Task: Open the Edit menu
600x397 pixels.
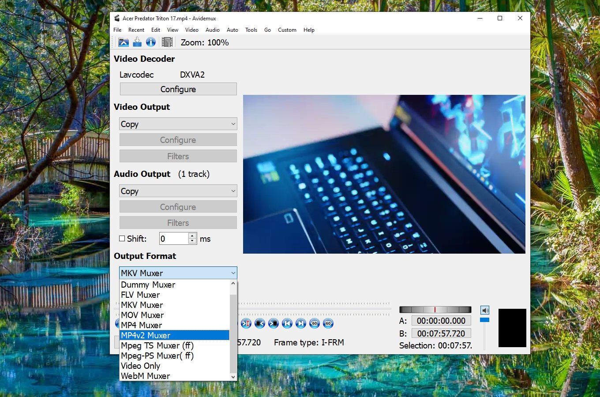Action: (x=156, y=30)
